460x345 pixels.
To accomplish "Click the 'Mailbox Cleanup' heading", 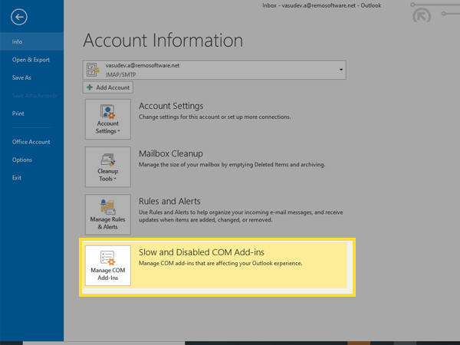I will coord(171,154).
